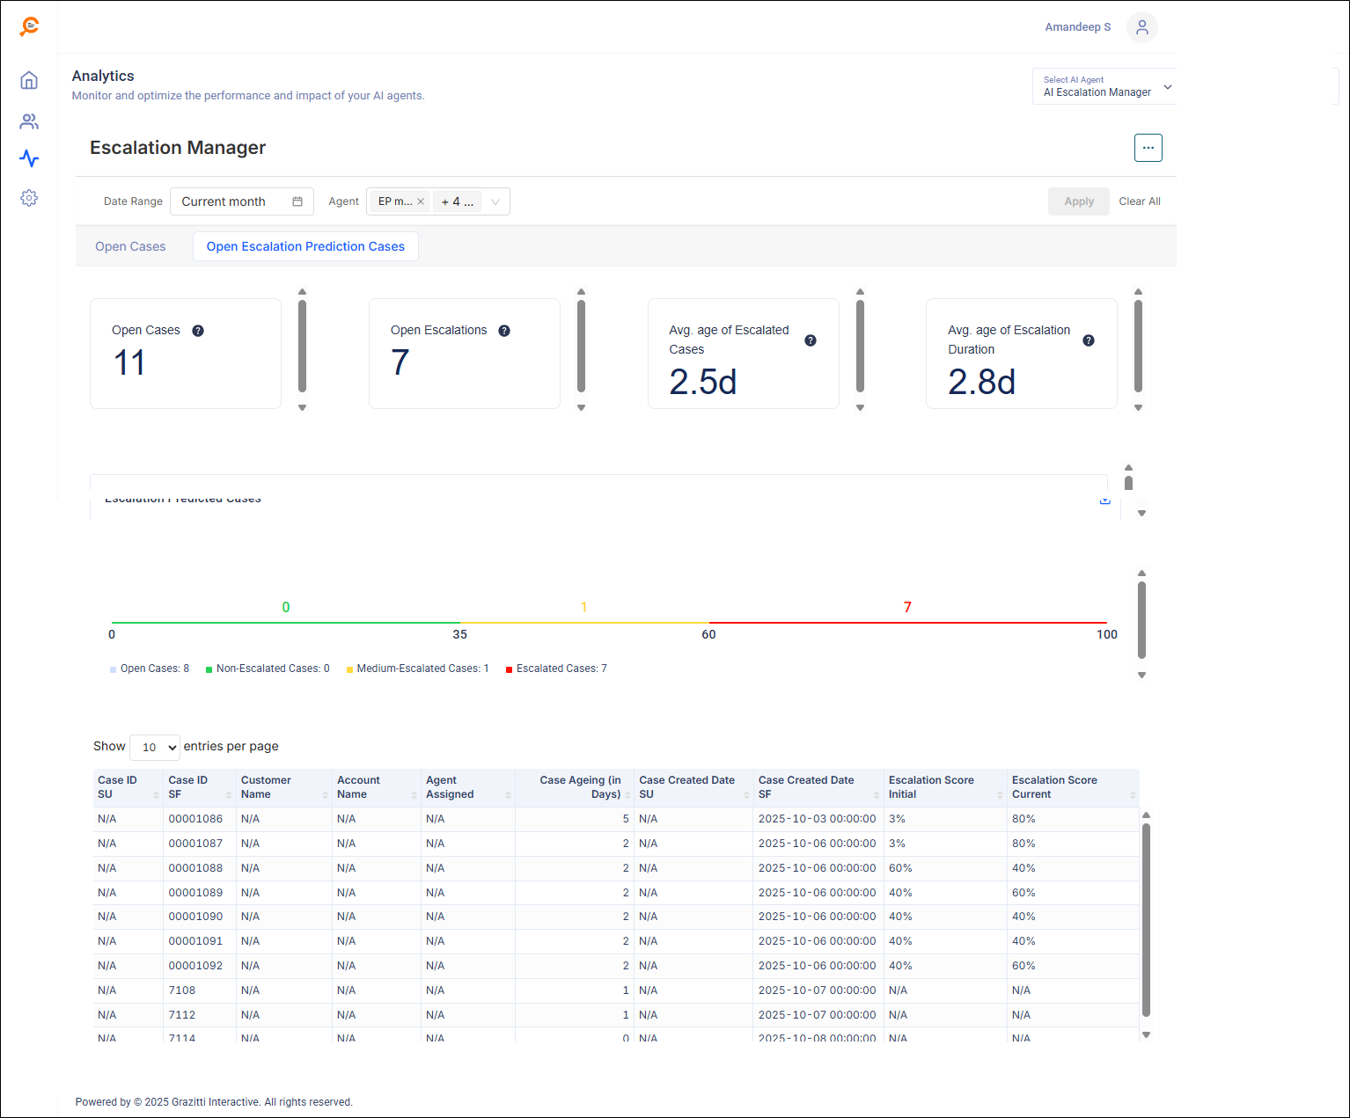The height and width of the screenshot is (1118, 1350).
Task: Click the user profile avatar icon
Action: coord(1141,27)
